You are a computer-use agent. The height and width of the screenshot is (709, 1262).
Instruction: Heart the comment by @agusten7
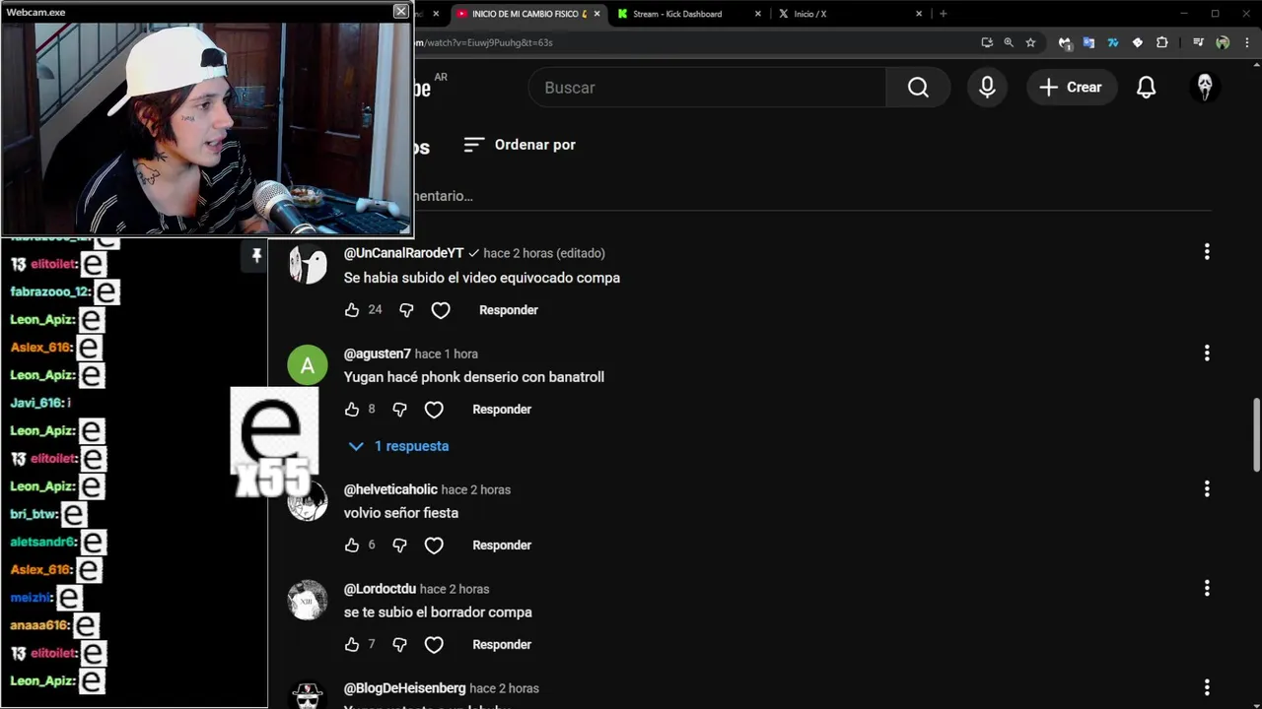click(x=434, y=410)
